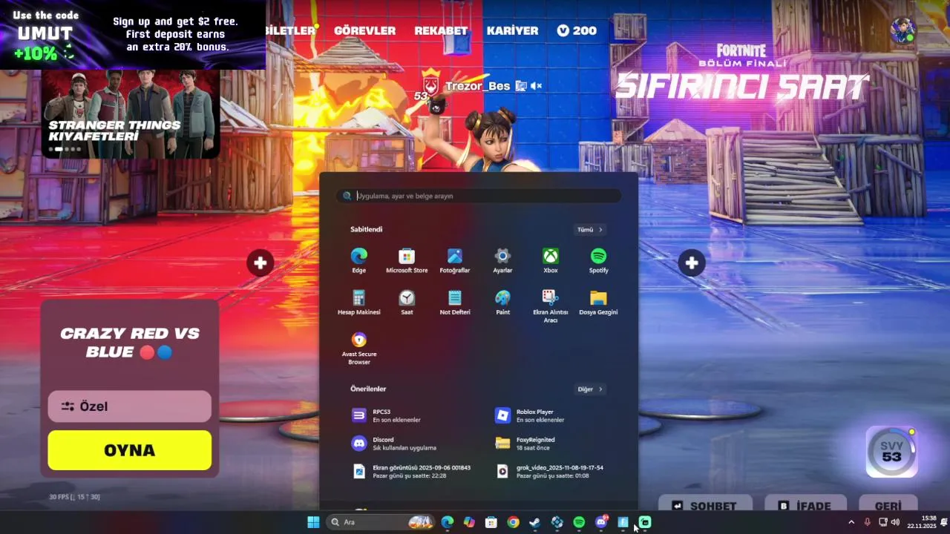
Task: Show hidden system tray icons
Action: (851, 522)
